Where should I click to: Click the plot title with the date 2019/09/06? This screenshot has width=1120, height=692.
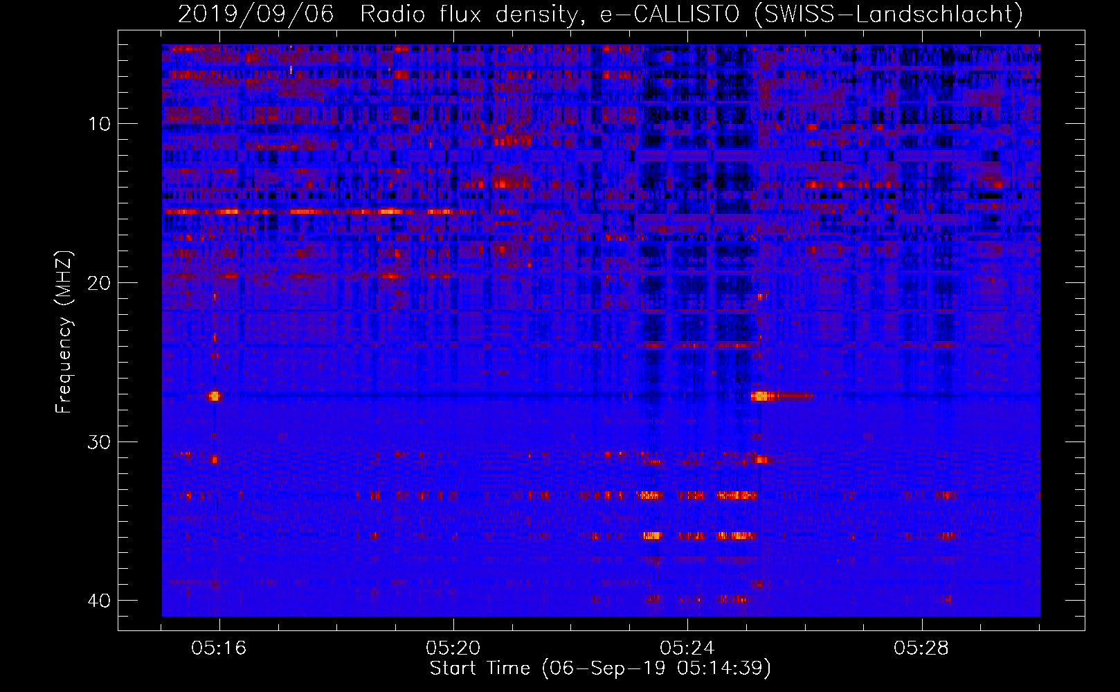[600, 13]
